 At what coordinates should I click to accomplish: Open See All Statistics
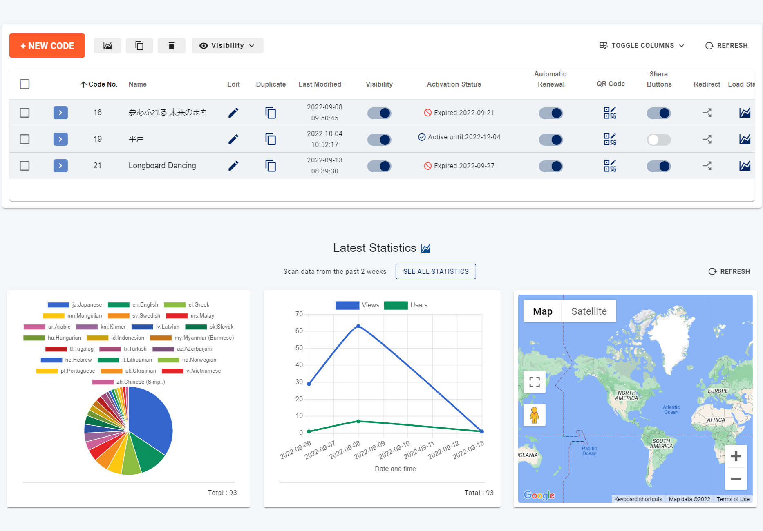(436, 271)
